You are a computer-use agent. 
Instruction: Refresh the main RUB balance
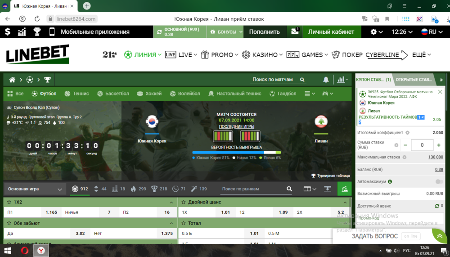coord(159,32)
